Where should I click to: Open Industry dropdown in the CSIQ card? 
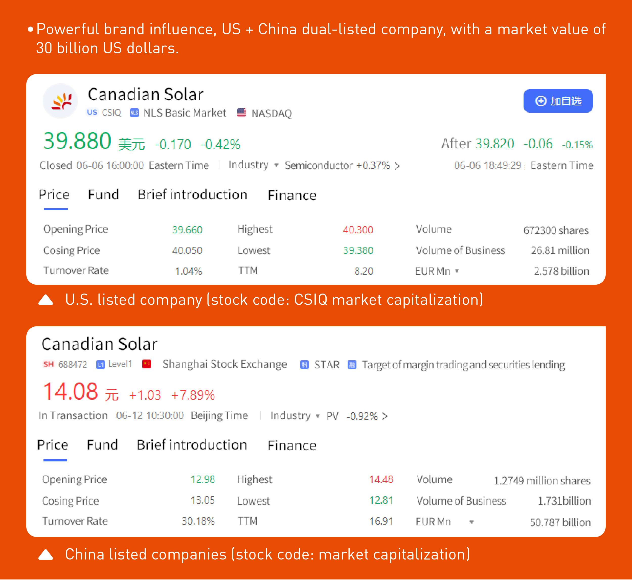276,165
